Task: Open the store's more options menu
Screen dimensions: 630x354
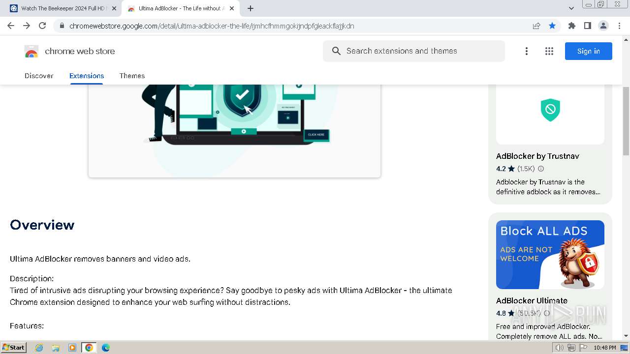Action: [x=527, y=51]
